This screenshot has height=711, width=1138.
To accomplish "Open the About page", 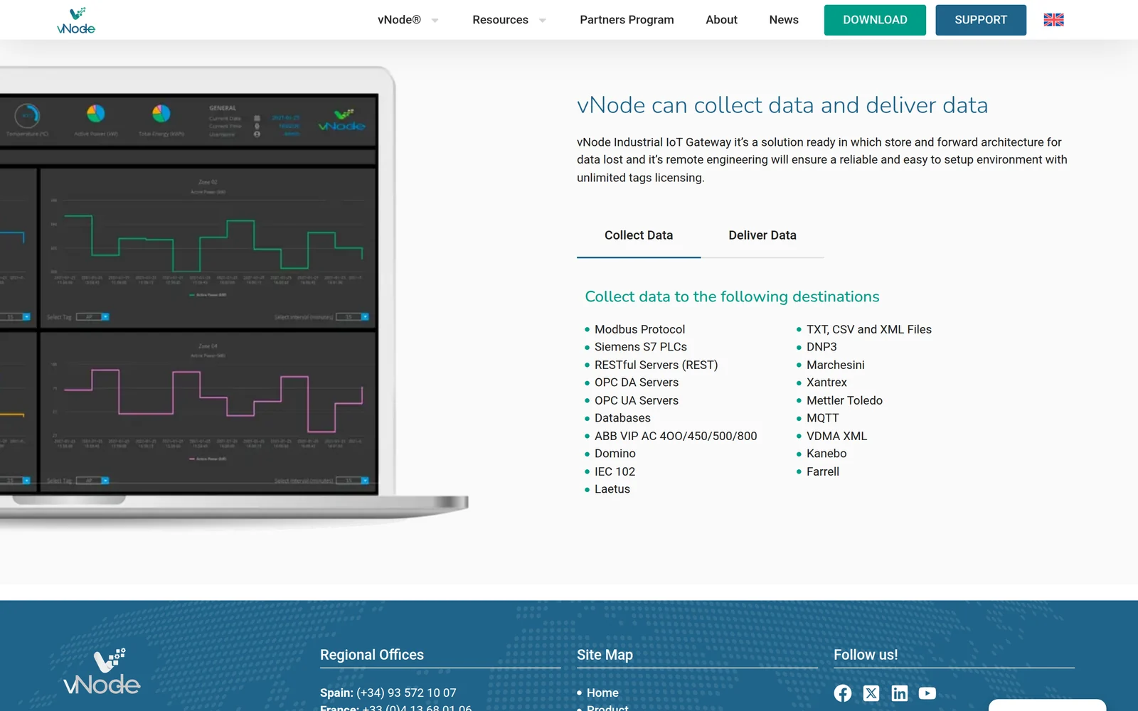I will click(x=721, y=20).
